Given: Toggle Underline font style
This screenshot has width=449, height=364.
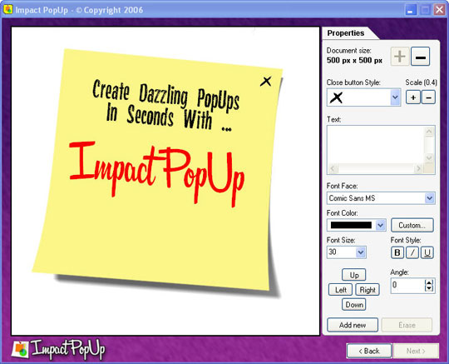Looking at the screenshot, I should click(x=427, y=252).
